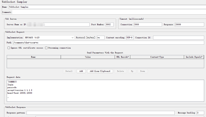
Task: Toggle Streaming connection checkbox
Action: 46,48
